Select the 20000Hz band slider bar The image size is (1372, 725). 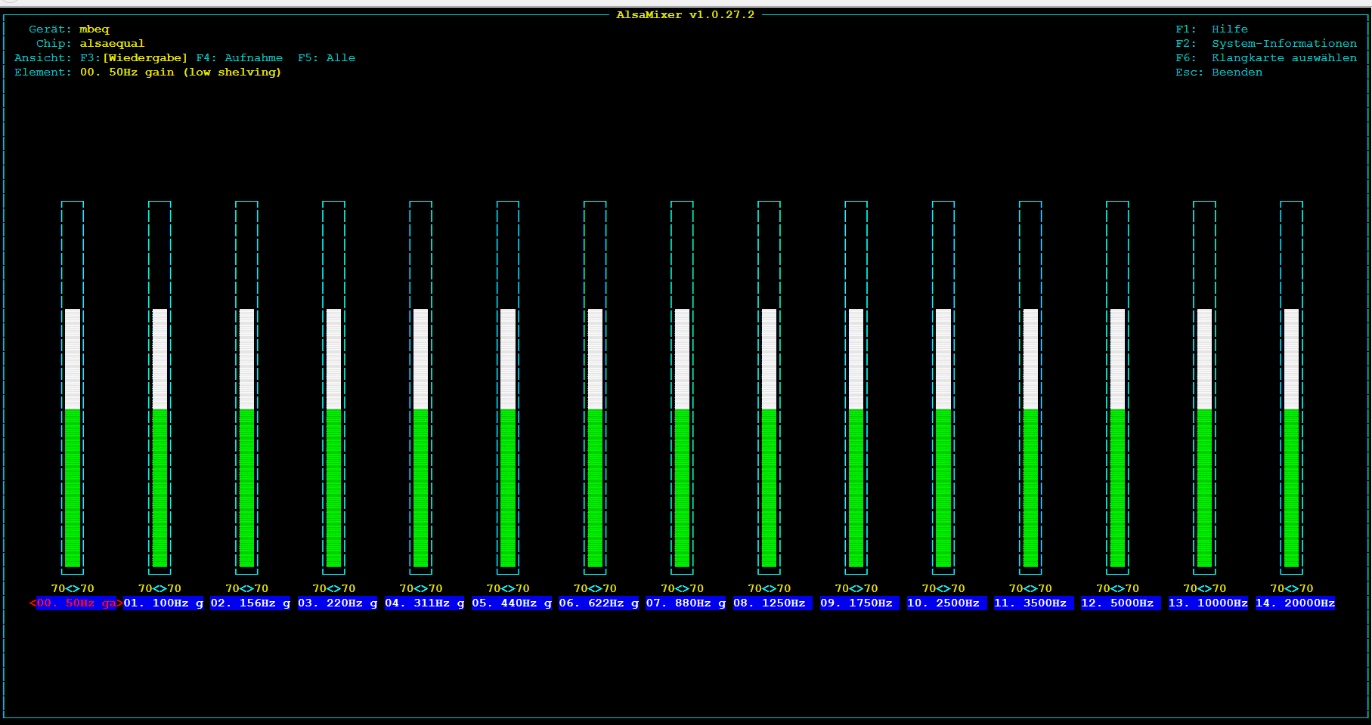[1291, 387]
